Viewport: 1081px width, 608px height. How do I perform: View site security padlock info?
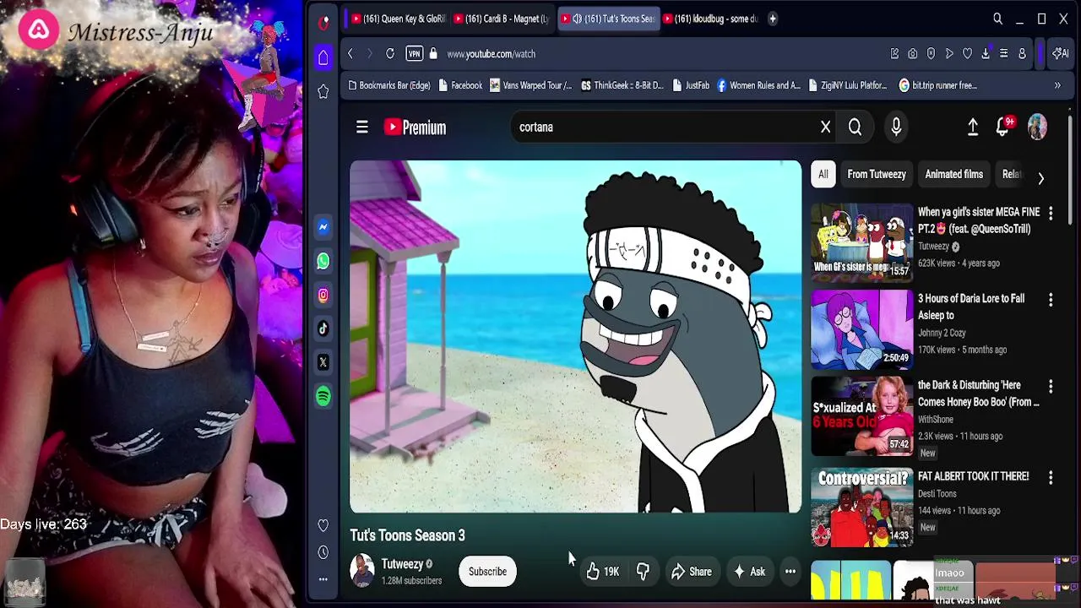433,54
